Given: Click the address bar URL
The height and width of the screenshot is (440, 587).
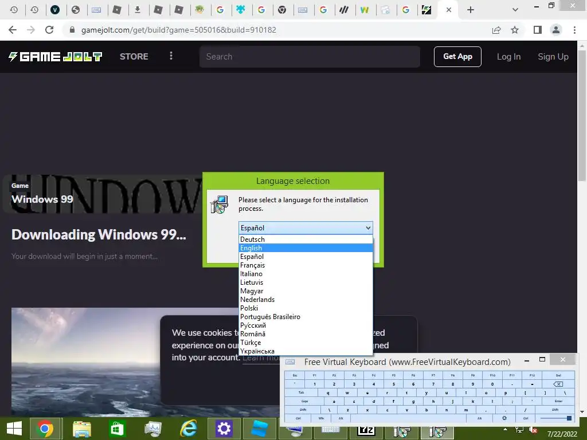Looking at the screenshot, I should click(179, 30).
